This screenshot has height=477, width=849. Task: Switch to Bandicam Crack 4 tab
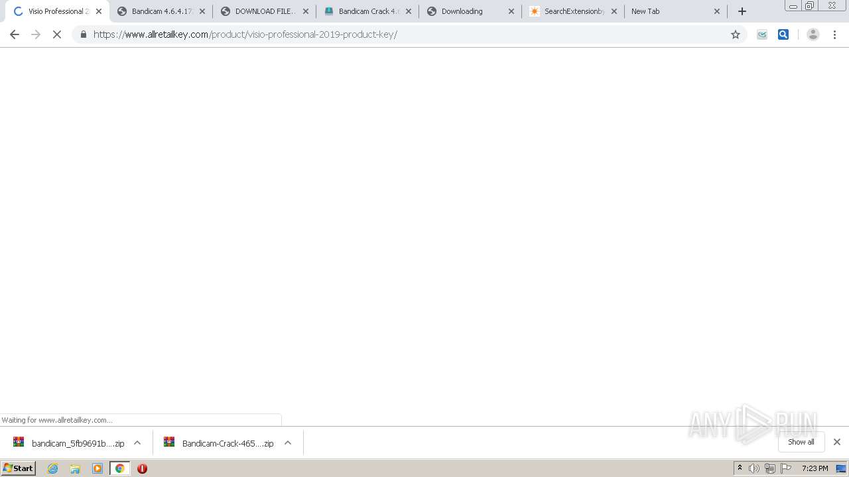368,11
